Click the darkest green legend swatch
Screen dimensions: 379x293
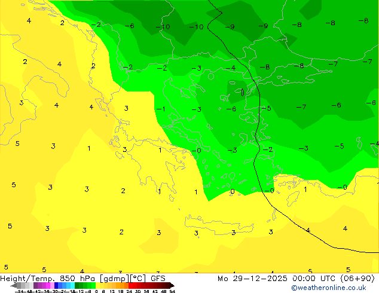[x=77, y=285]
